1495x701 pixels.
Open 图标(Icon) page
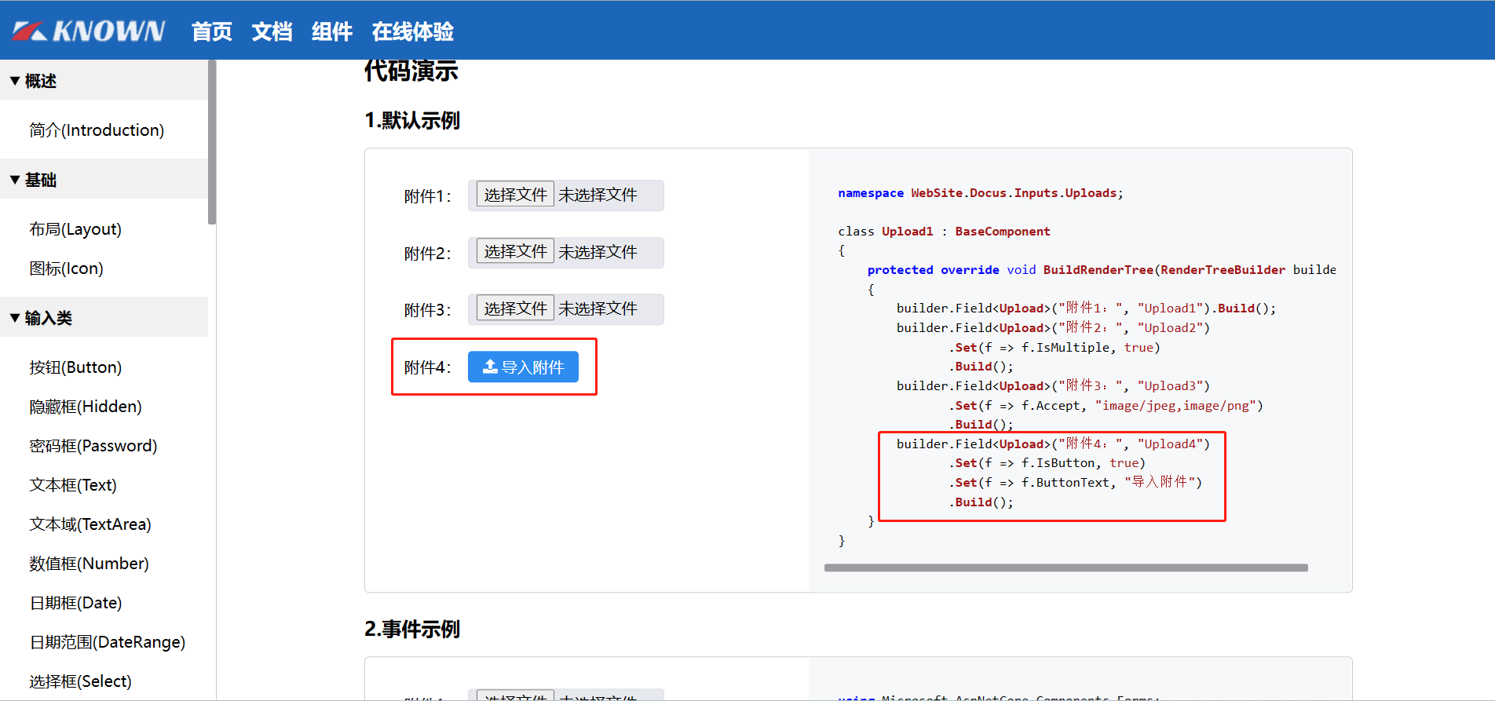tap(66, 268)
